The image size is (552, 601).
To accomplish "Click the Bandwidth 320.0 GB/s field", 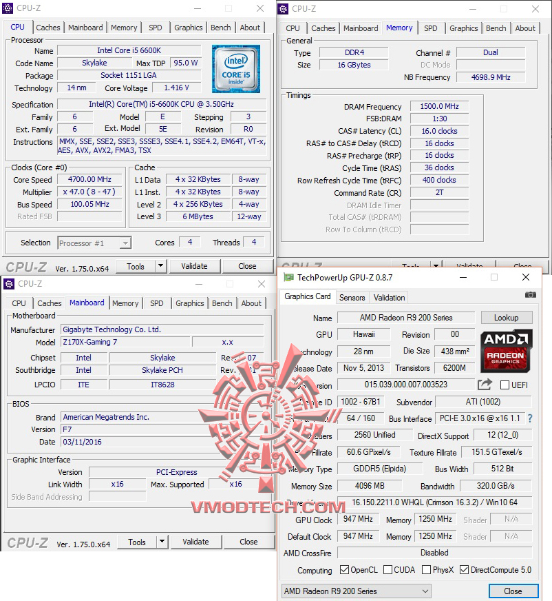I will pyautogui.click(x=496, y=486).
